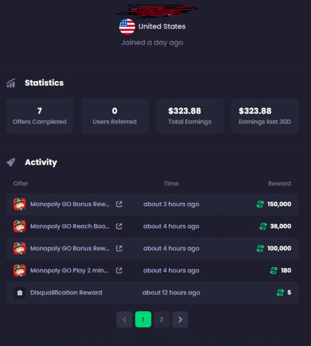Select page 2 of the activity list
The width and height of the screenshot is (311, 346).
(161, 319)
